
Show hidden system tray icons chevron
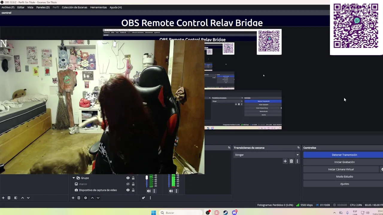pyautogui.click(x=334, y=213)
